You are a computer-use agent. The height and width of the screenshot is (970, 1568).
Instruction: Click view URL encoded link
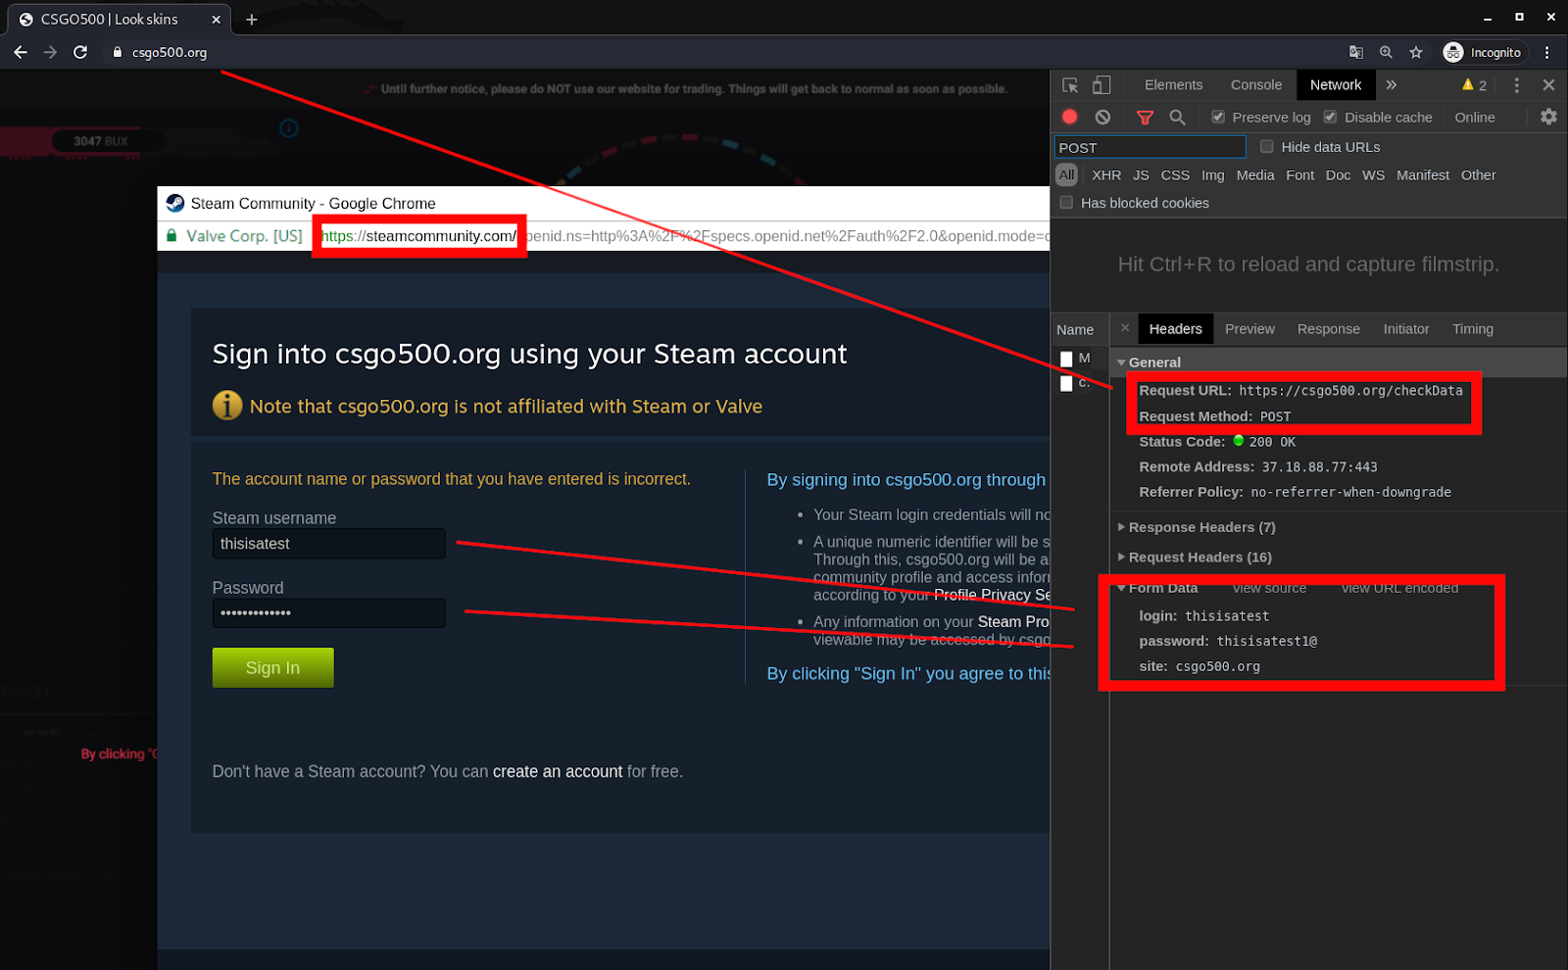[1399, 588]
